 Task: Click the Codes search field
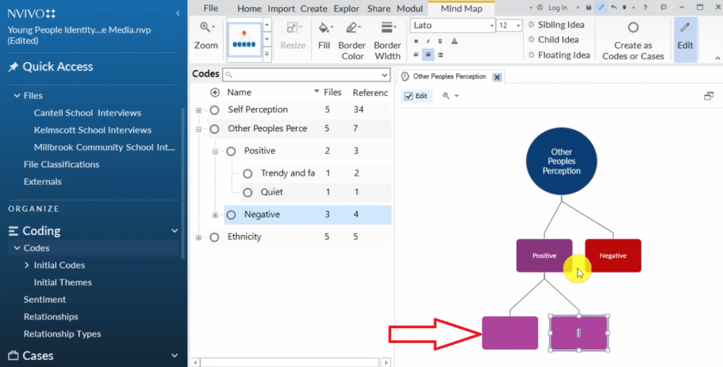[306, 75]
